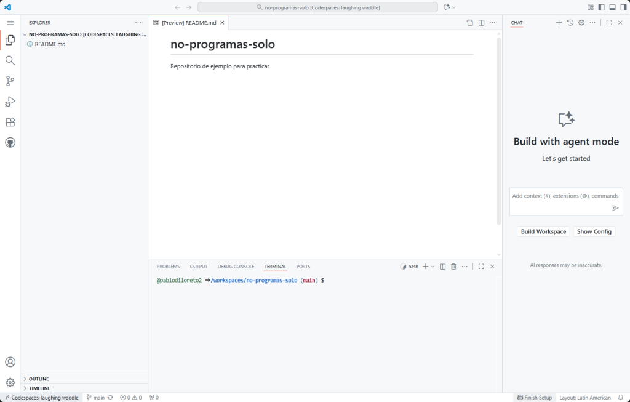Toggle the Secondary Side Bar layout button

pyautogui.click(x=622, y=7)
